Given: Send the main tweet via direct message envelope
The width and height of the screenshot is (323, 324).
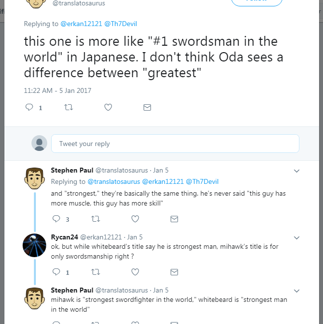Looking at the screenshot, I should (147, 108).
